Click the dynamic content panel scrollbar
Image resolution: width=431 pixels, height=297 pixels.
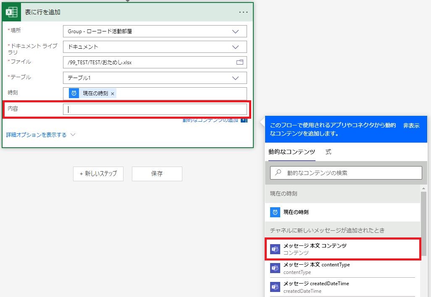[x=423, y=224]
